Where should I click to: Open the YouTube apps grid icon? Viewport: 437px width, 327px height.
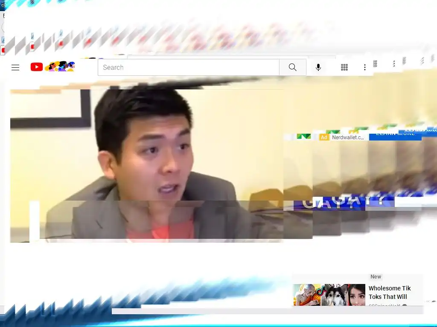(x=344, y=67)
